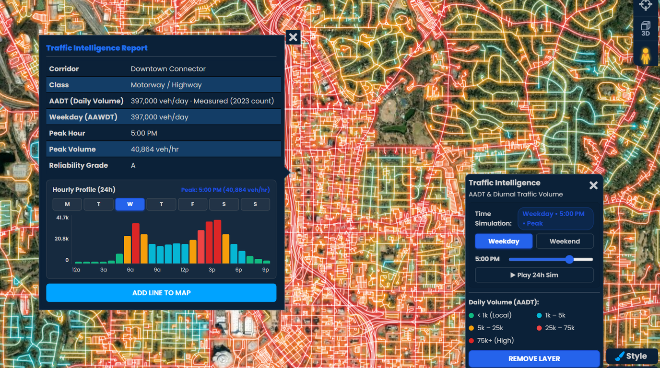This screenshot has width=660, height=368.
Task: Click the locate crosshair icon
Action: pyautogui.click(x=646, y=5)
